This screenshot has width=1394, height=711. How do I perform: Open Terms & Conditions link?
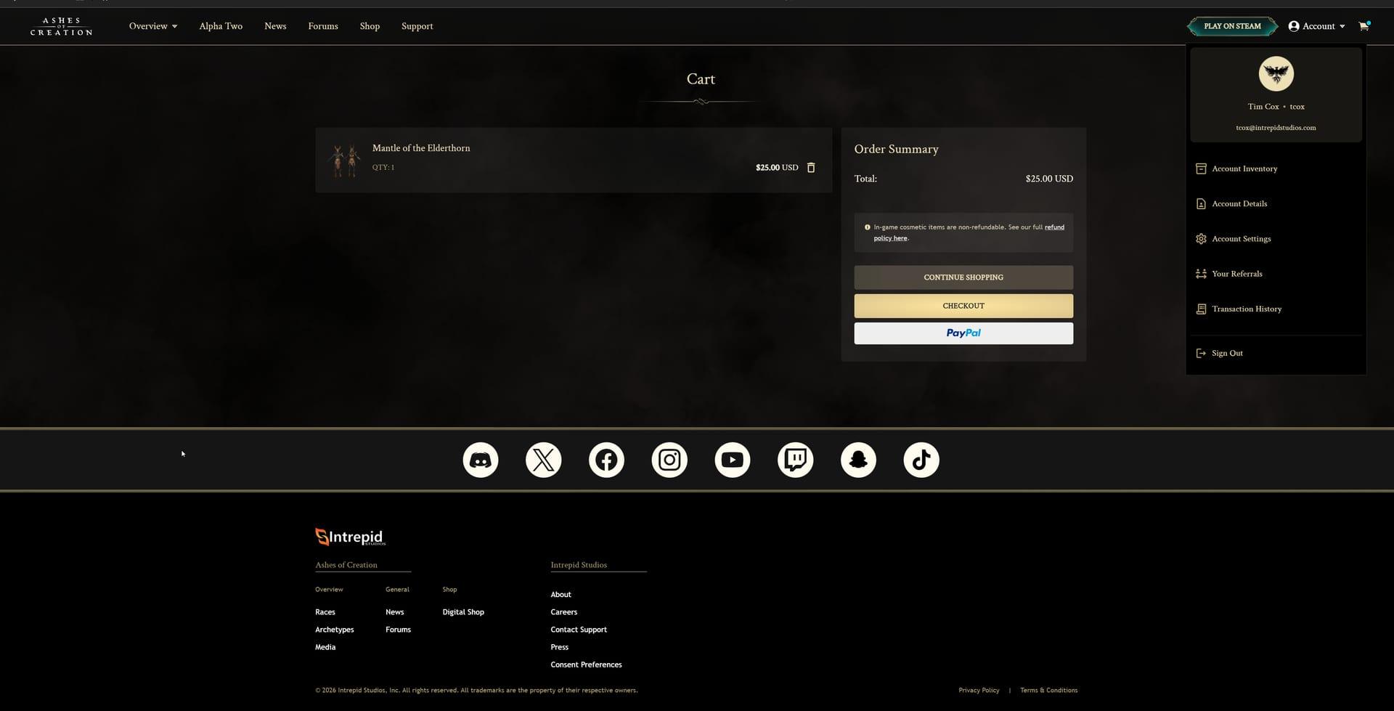click(x=1048, y=690)
